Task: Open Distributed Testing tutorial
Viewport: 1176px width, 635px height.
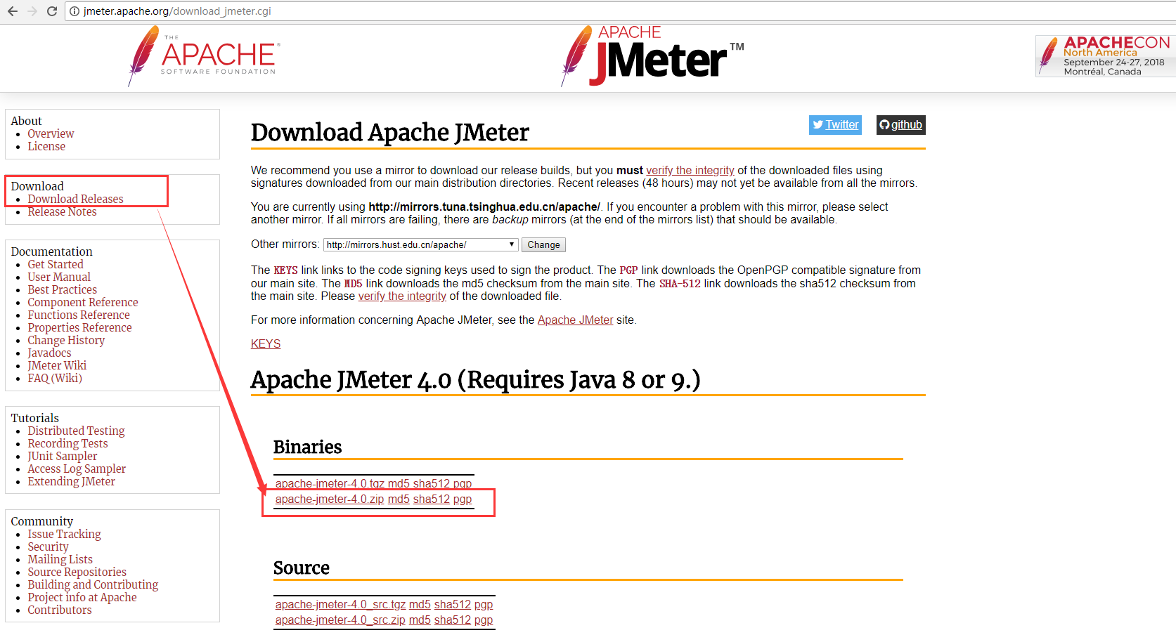Action: click(76, 431)
